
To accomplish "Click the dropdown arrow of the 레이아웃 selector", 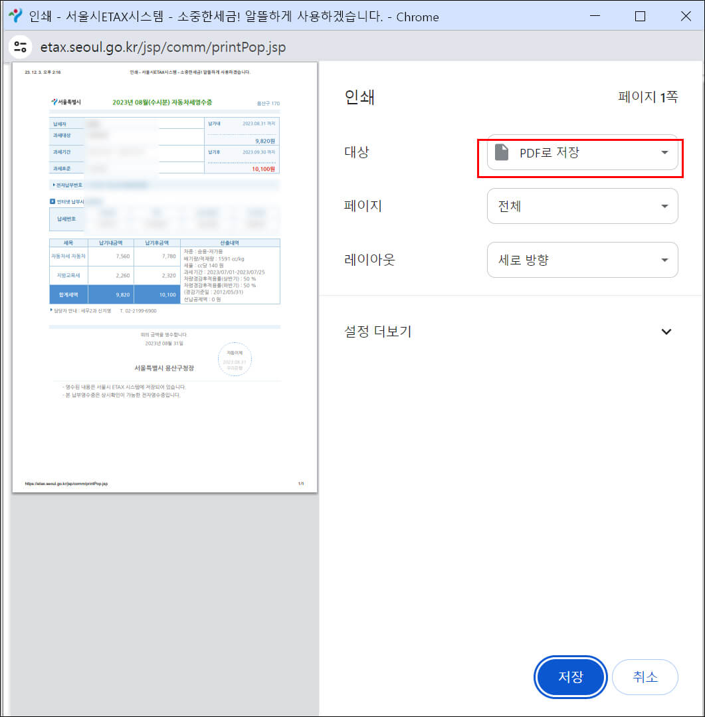I will click(664, 260).
